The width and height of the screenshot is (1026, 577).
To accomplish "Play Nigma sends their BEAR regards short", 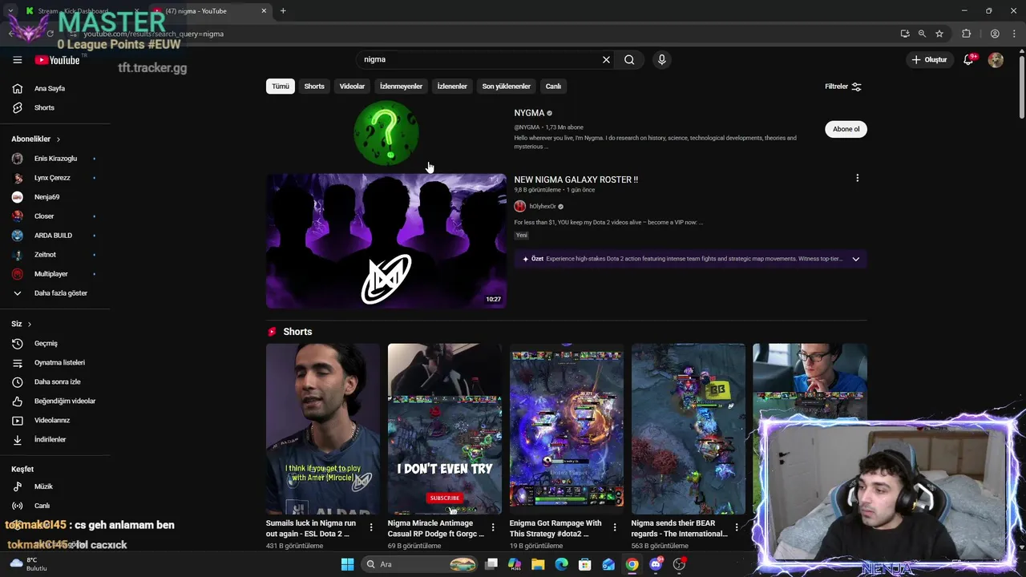I will click(x=689, y=429).
